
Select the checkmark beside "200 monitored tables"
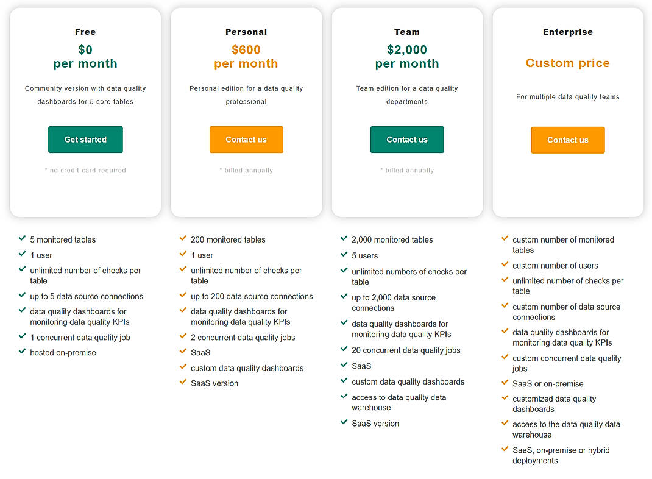183,239
